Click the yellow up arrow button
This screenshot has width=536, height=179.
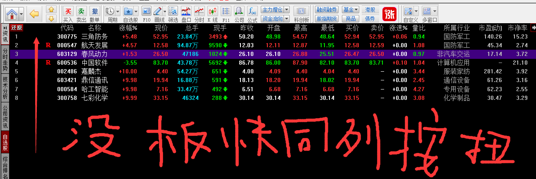tap(51, 10)
